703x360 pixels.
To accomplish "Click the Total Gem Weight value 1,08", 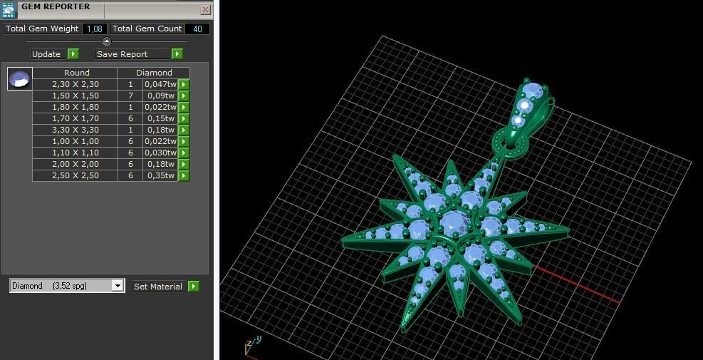I will pos(95,29).
